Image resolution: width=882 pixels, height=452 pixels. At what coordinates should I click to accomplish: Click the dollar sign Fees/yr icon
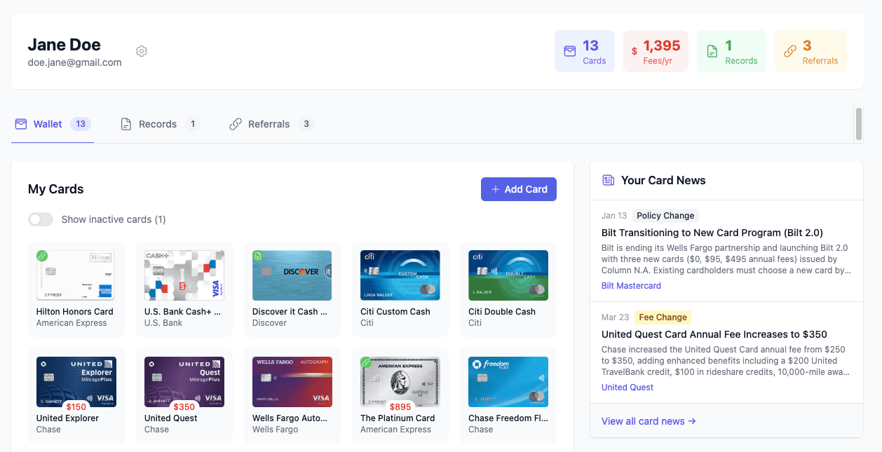(x=635, y=50)
